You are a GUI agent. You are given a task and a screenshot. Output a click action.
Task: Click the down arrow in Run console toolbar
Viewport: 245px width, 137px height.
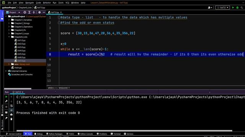click(11, 101)
